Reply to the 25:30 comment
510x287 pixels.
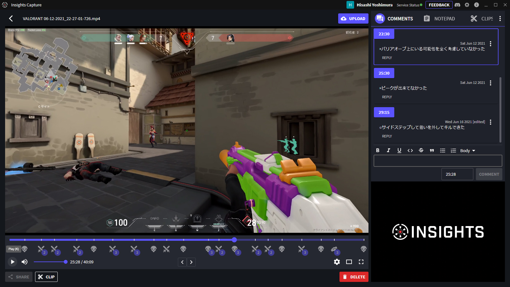(387, 97)
